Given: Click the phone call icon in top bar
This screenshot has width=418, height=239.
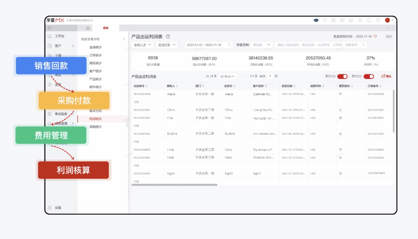Looking at the screenshot, I should click(351, 20).
